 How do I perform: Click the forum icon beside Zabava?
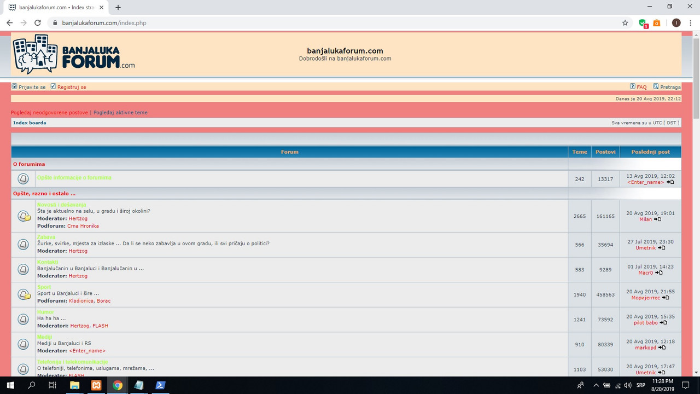click(23, 245)
